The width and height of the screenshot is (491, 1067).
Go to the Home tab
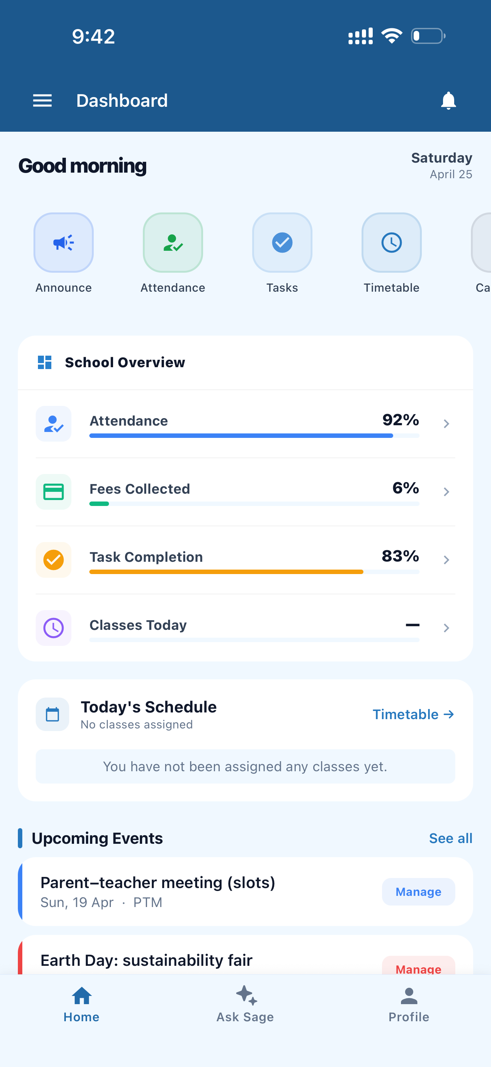coord(81,1004)
